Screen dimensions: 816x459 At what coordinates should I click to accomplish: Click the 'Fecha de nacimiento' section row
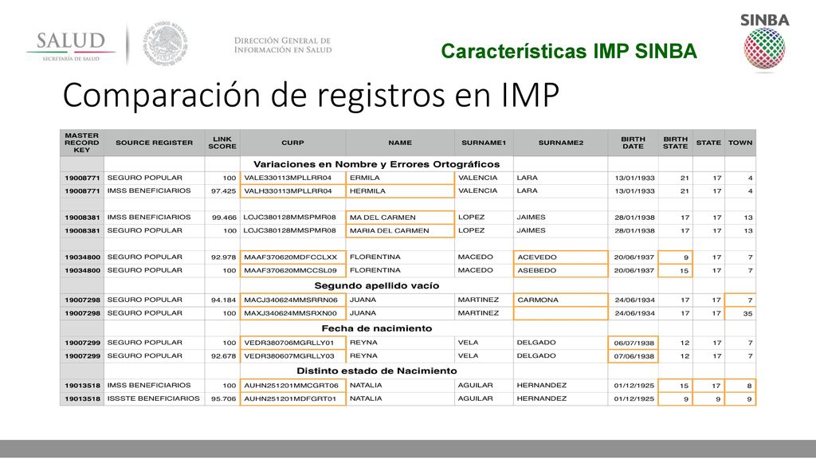(x=376, y=328)
